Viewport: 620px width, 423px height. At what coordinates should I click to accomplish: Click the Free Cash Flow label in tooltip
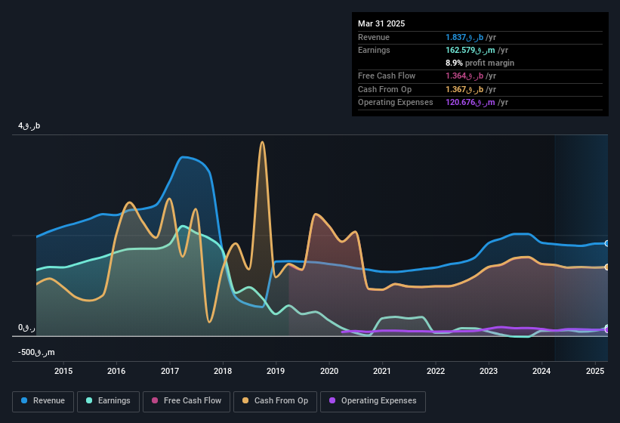(x=387, y=76)
